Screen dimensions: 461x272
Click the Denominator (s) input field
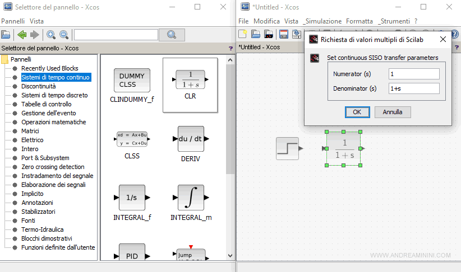pos(414,88)
